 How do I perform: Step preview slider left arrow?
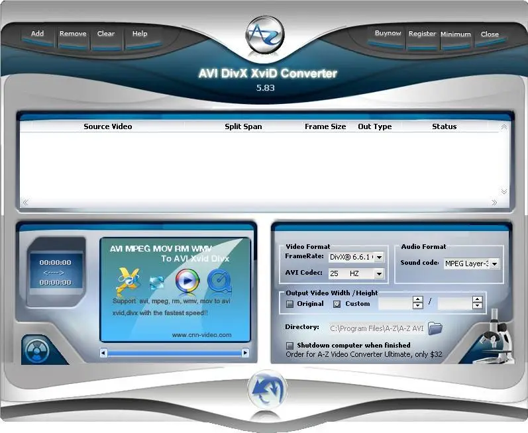(104, 353)
